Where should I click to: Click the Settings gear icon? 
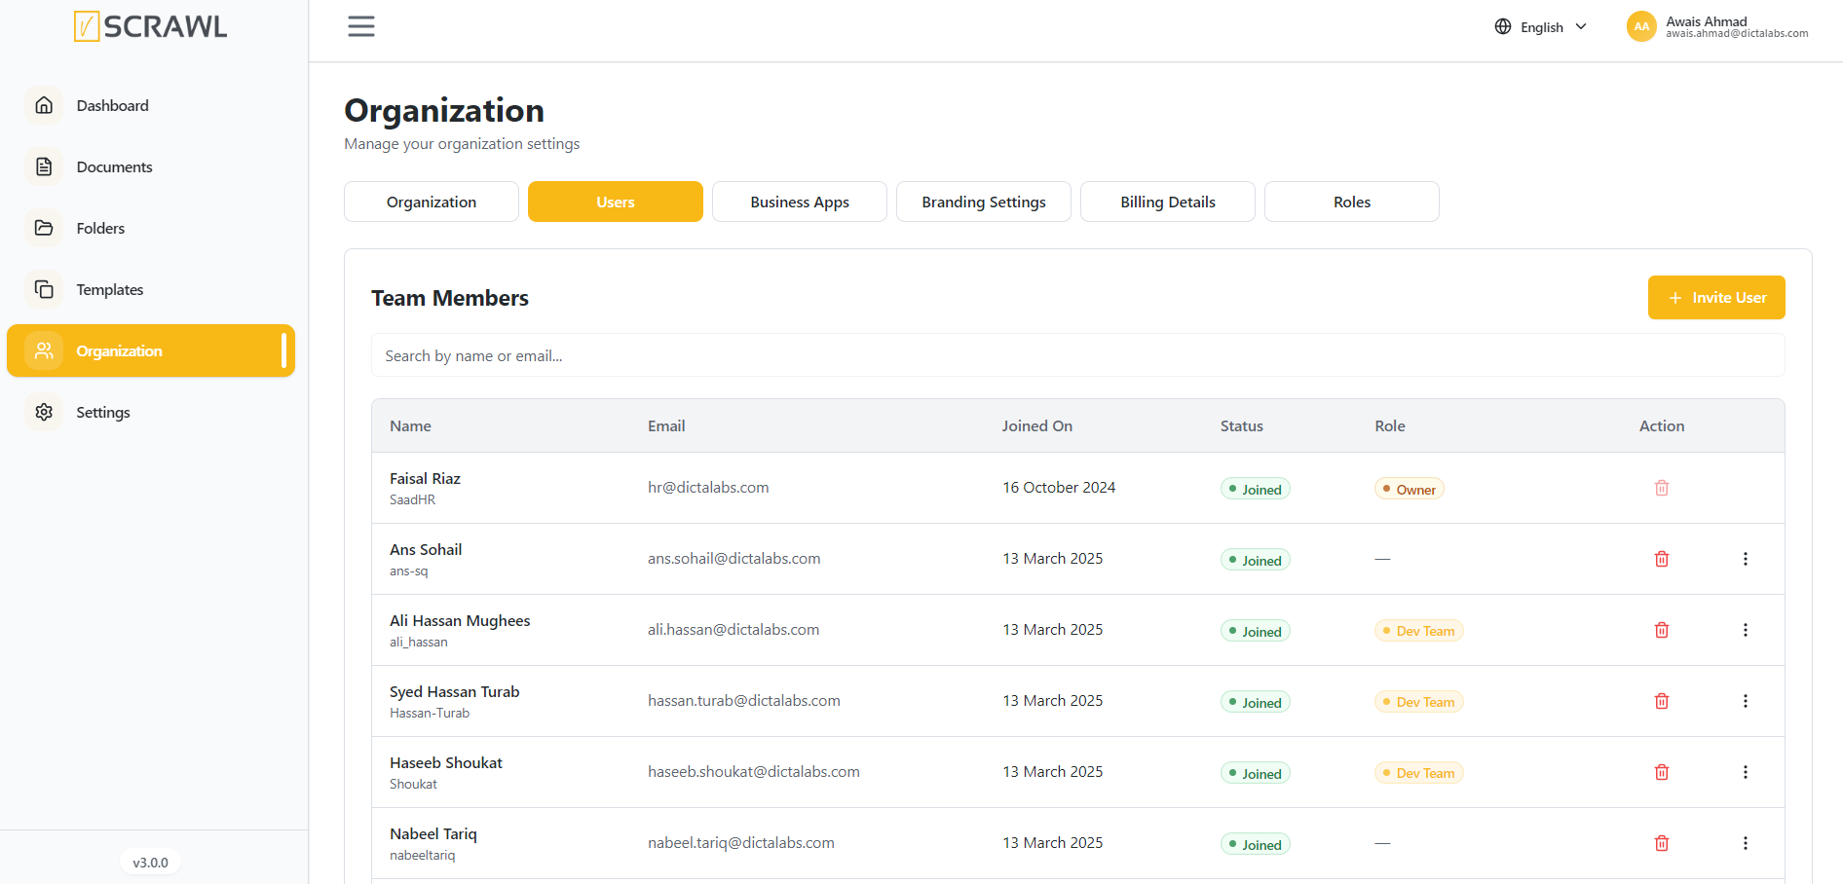coord(44,412)
